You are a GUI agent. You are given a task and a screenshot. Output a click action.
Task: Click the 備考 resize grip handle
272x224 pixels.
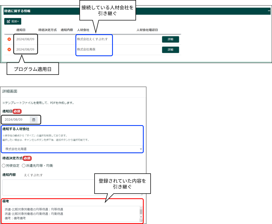pyautogui.click(x=141, y=221)
